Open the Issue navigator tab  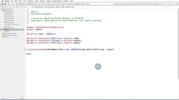click(11, 7)
